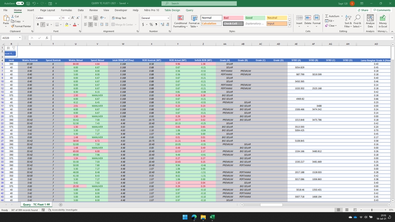This screenshot has height=222, width=395.
Task: Click the Decrease Indent icon
Action: point(102,24)
